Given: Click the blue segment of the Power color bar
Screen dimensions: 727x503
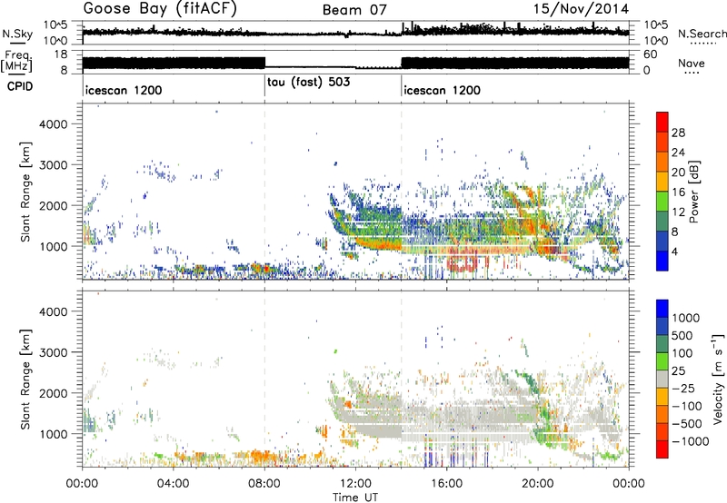Looking at the screenshot, I should (662, 261).
